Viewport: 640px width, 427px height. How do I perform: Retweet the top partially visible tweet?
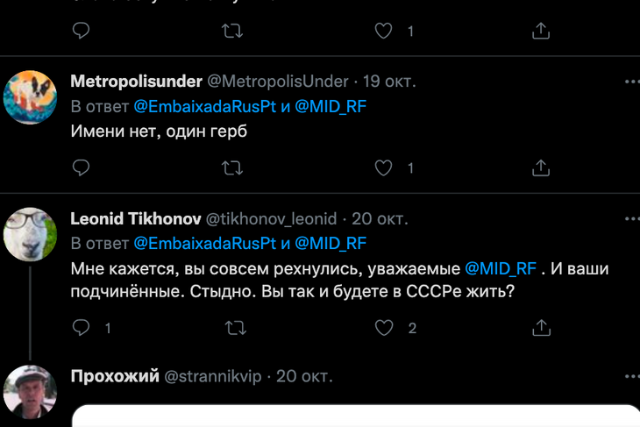[232, 31]
